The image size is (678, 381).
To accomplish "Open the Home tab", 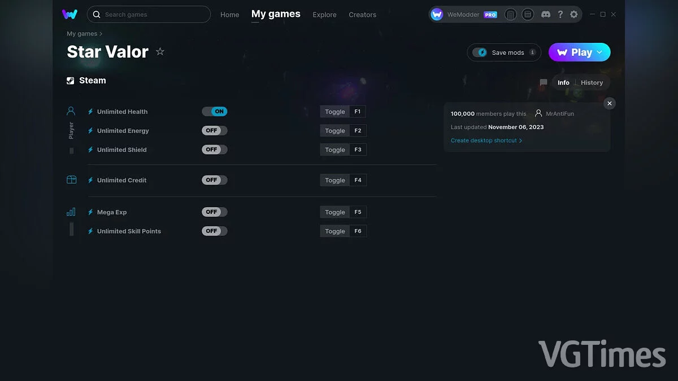I will pyautogui.click(x=229, y=15).
